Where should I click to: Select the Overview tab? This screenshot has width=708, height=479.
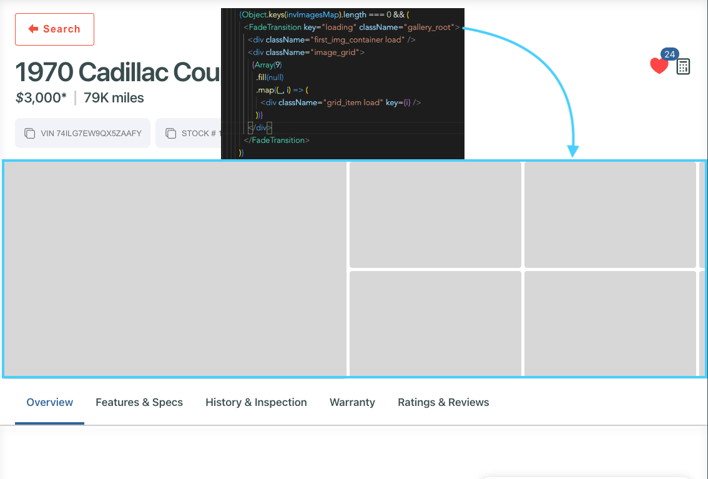(49, 402)
